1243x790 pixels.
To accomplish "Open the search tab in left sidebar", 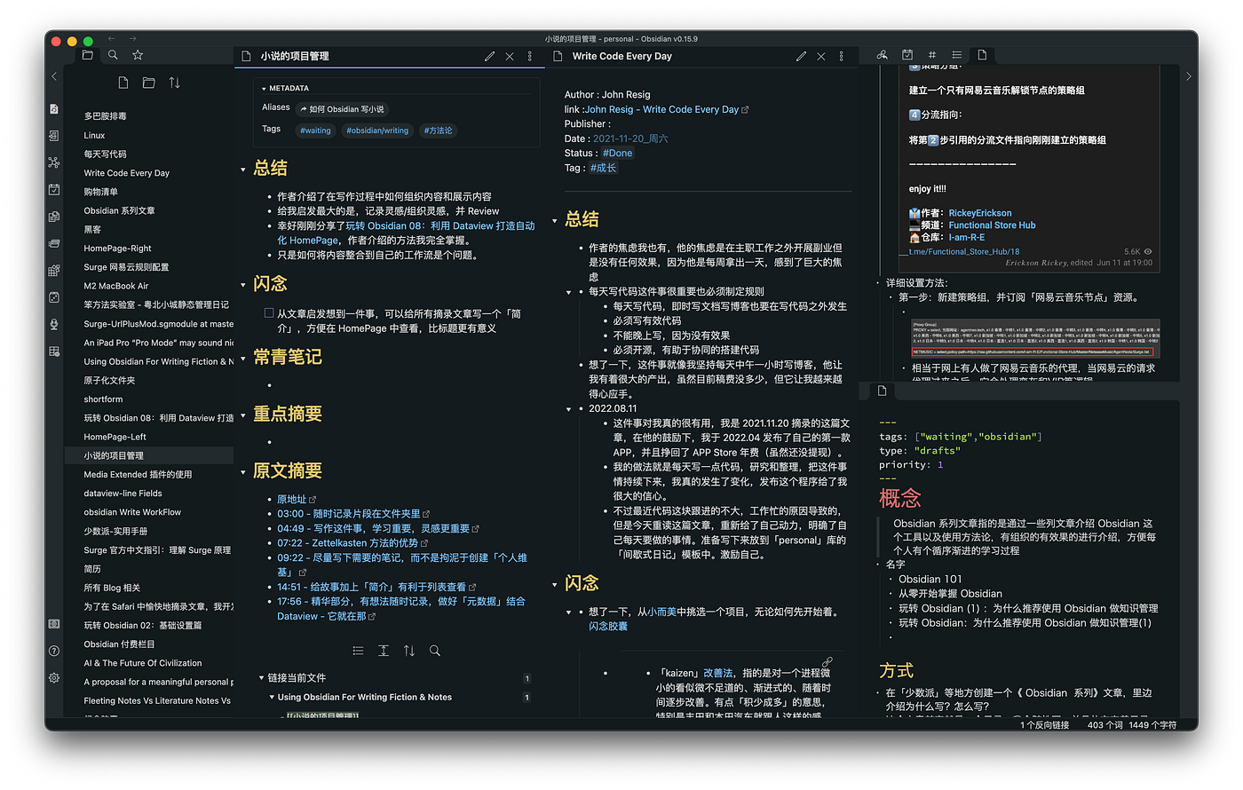I will pos(113,55).
